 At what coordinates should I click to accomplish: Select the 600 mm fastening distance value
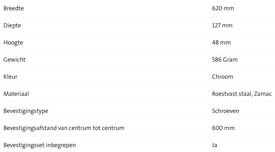(x=223, y=128)
